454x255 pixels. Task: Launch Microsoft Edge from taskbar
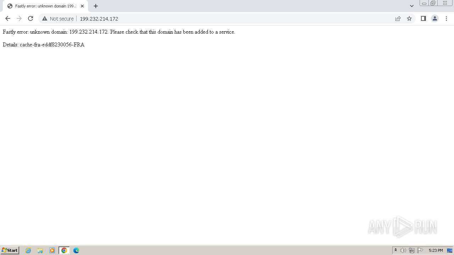coord(76,250)
